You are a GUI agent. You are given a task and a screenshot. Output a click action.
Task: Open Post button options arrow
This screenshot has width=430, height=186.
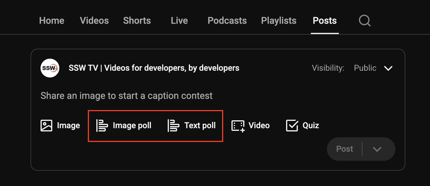pyautogui.click(x=377, y=149)
